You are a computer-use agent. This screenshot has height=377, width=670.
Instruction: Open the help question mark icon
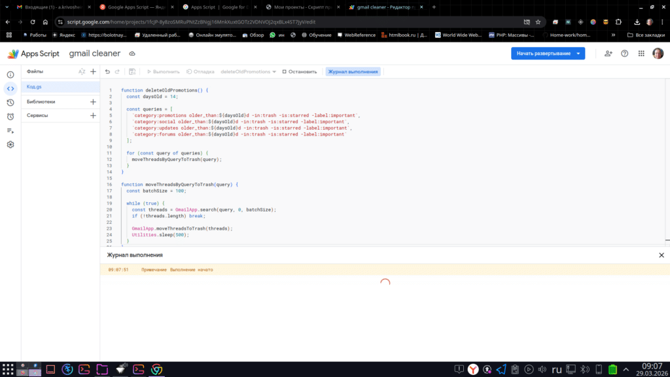pos(624,54)
